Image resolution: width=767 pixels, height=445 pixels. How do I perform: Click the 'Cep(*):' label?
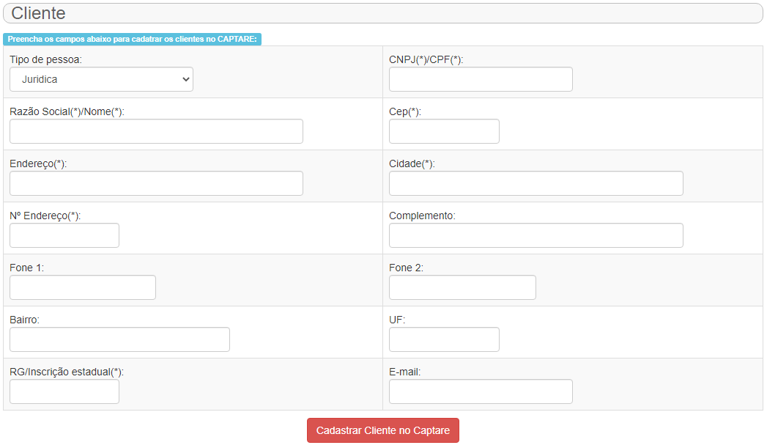[x=405, y=111]
